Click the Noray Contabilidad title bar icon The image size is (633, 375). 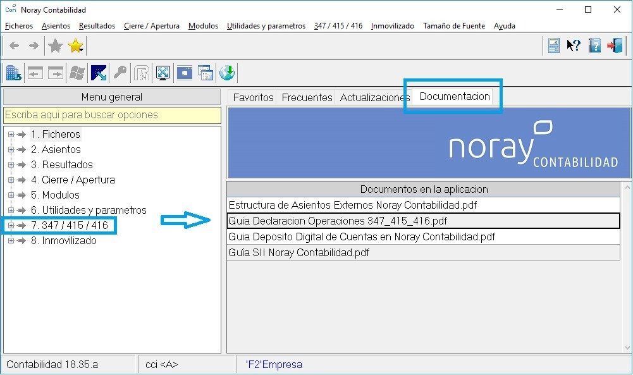click(x=11, y=9)
